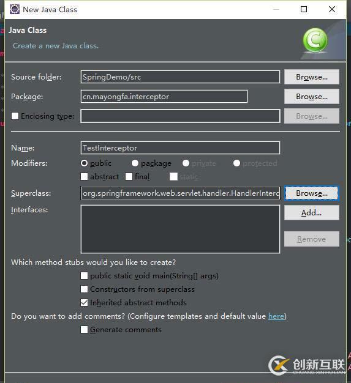351x383 pixels.
Task: Browse for the Superclass
Action: pyautogui.click(x=312, y=193)
